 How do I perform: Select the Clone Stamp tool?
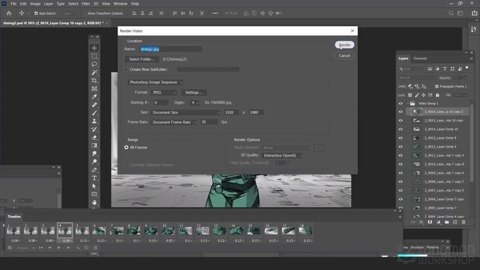point(94,121)
